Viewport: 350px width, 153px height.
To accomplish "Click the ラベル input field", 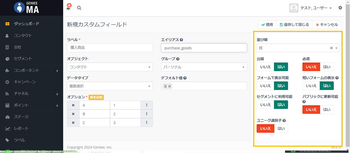I will 110,47.
